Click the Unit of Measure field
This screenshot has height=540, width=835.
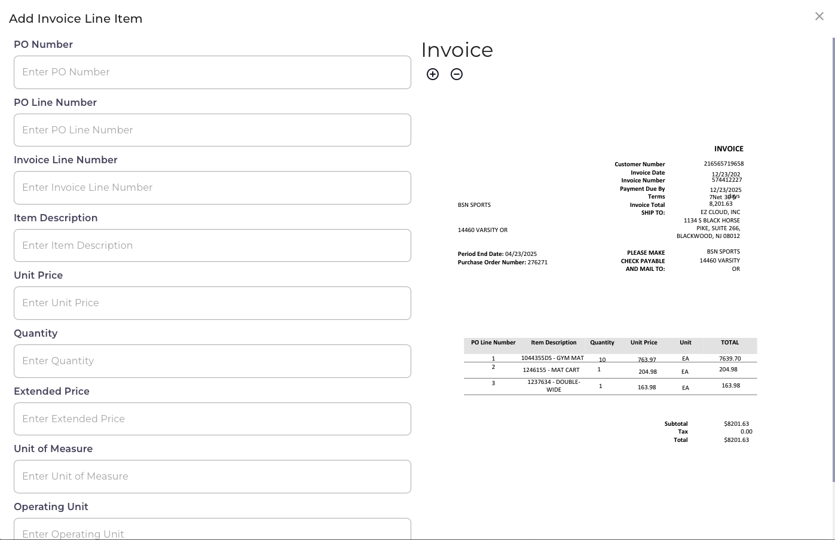[212, 477]
